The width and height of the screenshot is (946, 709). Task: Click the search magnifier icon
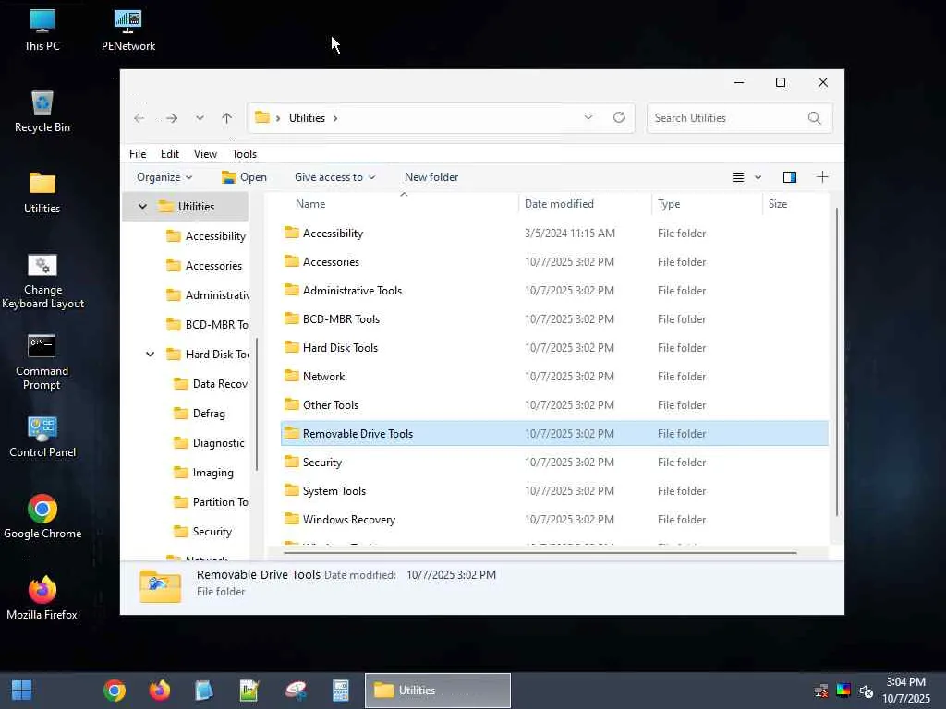(x=815, y=118)
